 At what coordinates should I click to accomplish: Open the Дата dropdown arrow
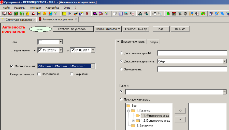[61, 42]
